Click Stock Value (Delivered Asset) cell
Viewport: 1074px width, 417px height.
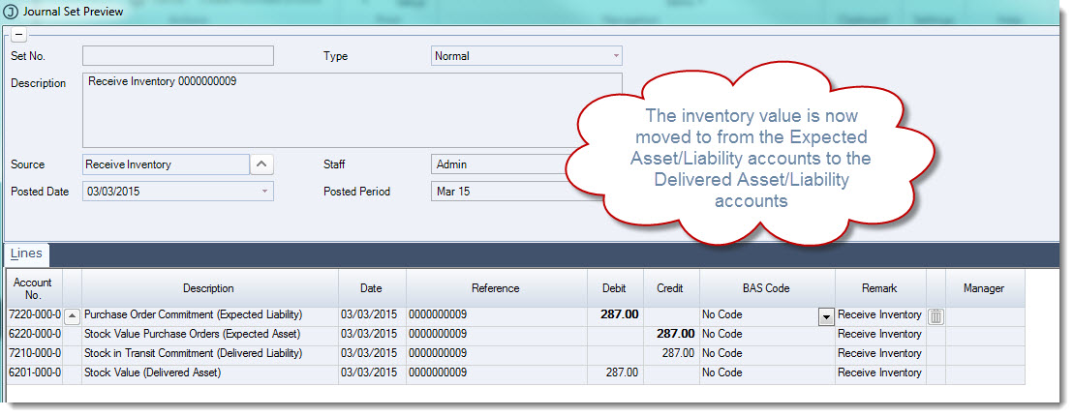[210, 373]
